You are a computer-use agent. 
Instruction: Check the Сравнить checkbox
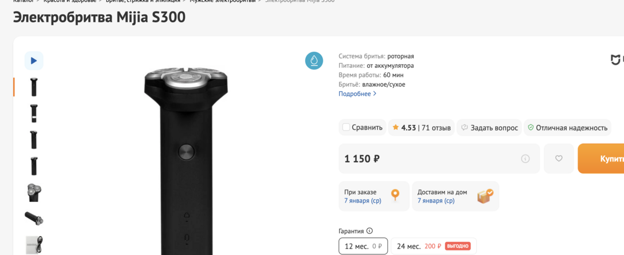click(x=346, y=127)
